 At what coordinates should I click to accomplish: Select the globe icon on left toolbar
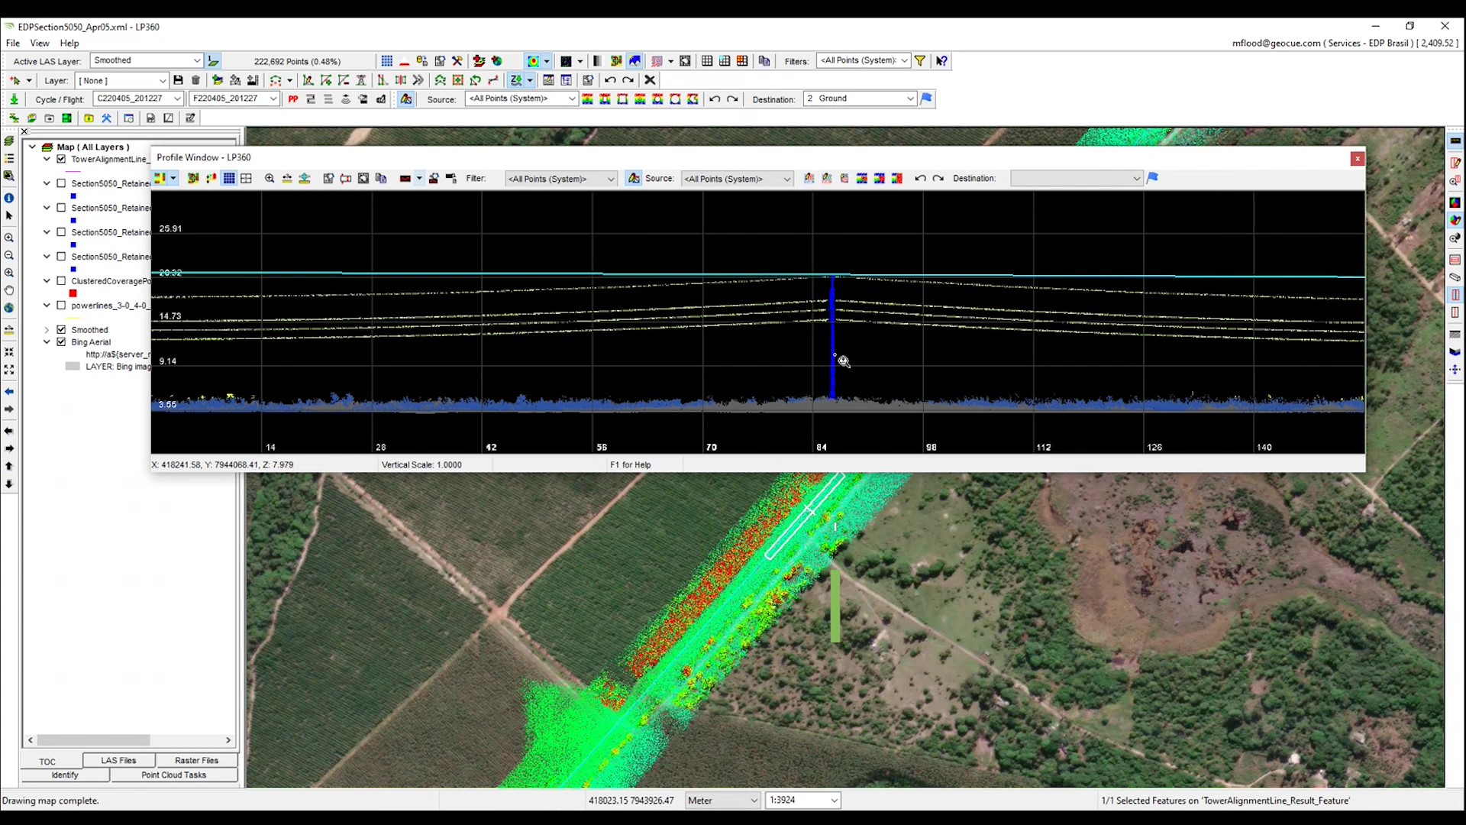tap(9, 307)
